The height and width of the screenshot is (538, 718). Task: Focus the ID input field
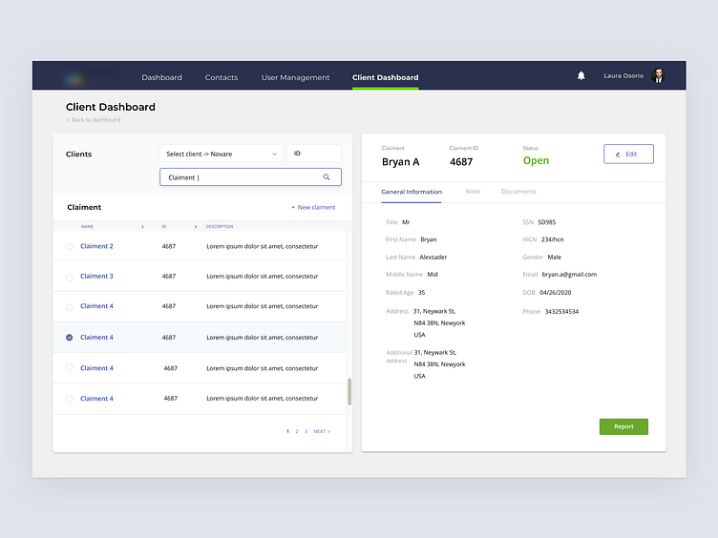click(314, 154)
